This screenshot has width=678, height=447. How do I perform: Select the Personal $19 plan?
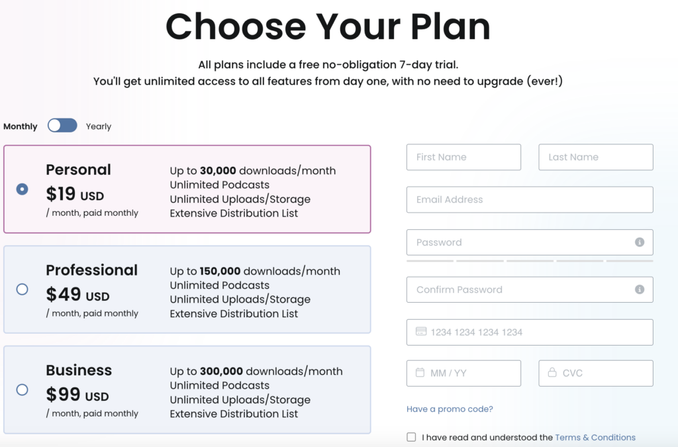pyautogui.click(x=22, y=189)
